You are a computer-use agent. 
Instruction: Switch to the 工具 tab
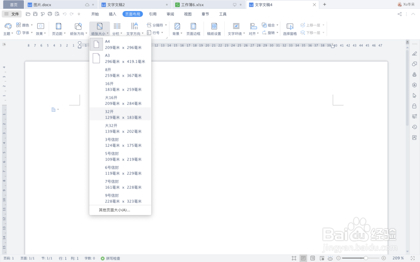pyautogui.click(x=223, y=14)
